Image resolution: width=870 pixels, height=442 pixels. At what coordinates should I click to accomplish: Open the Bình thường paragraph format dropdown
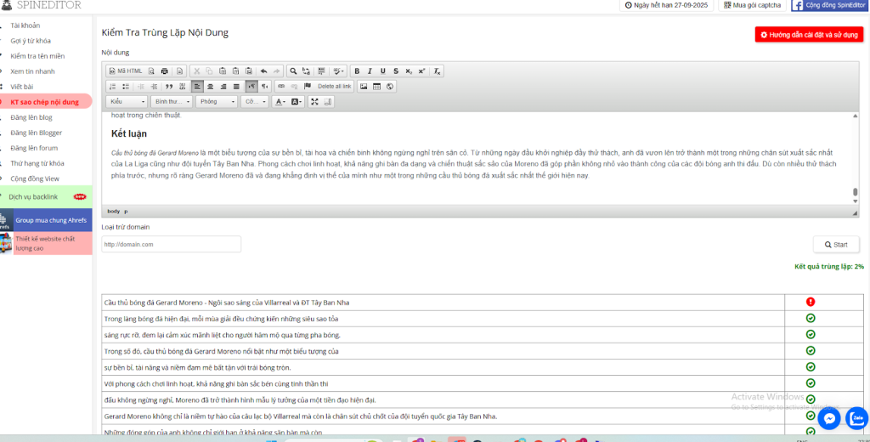[x=172, y=102]
